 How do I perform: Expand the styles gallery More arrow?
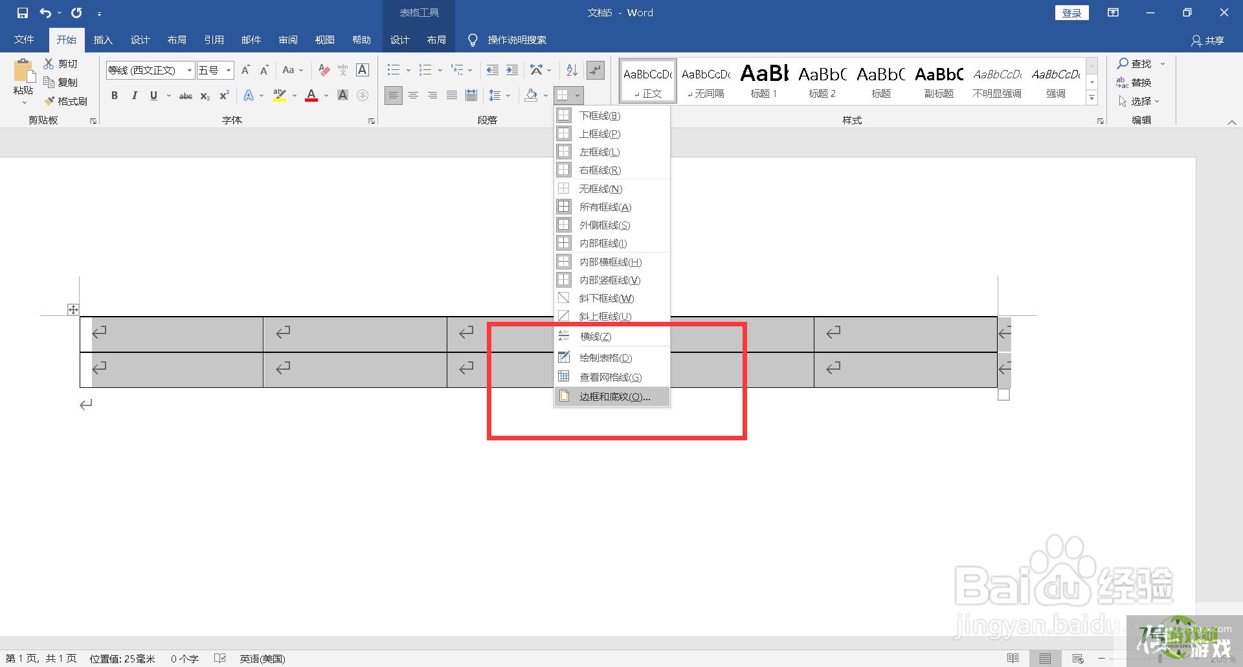pos(1092,98)
